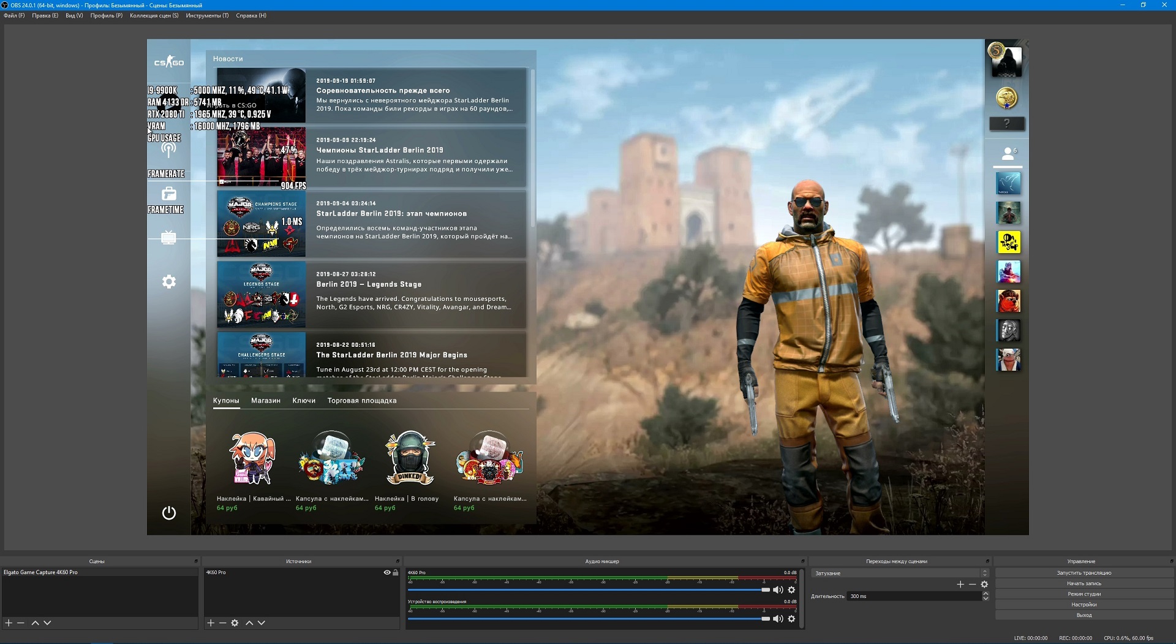Open news item Чемпионы StarLadder Berlin 2019
The height and width of the screenshot is (644, 1176).
tap(371, 157)
